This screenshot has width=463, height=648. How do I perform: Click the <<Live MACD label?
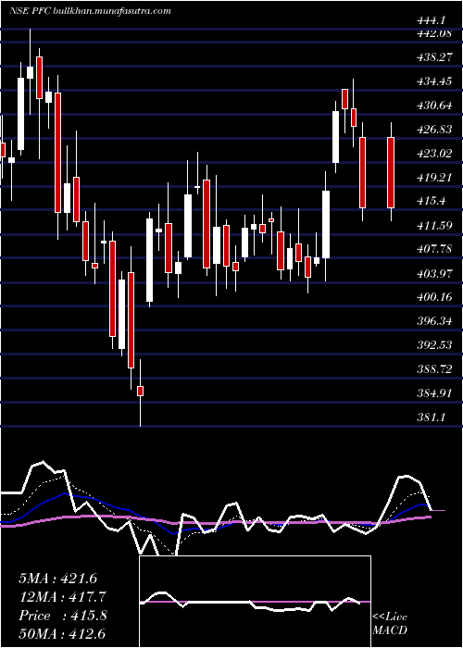click(x=390, y=623)
